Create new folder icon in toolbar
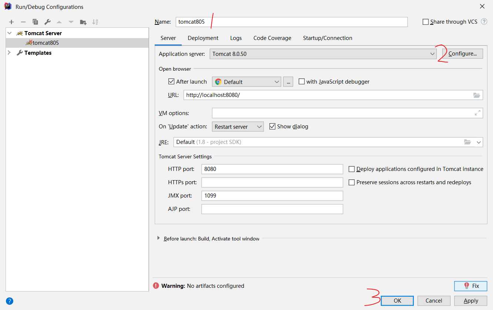This screenshot has width=493, height=310. (83, 22)
